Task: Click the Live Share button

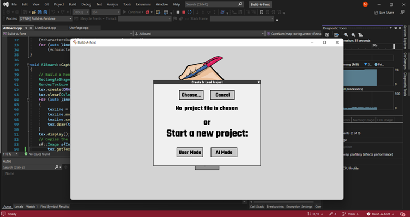Action: point(384,13)
